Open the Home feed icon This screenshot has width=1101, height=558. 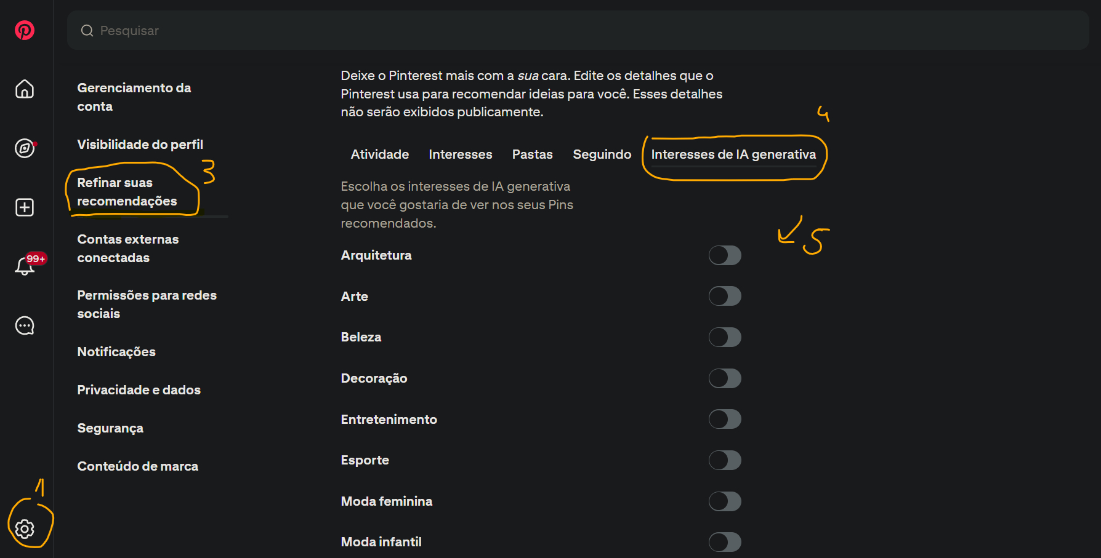click(25, 89)
